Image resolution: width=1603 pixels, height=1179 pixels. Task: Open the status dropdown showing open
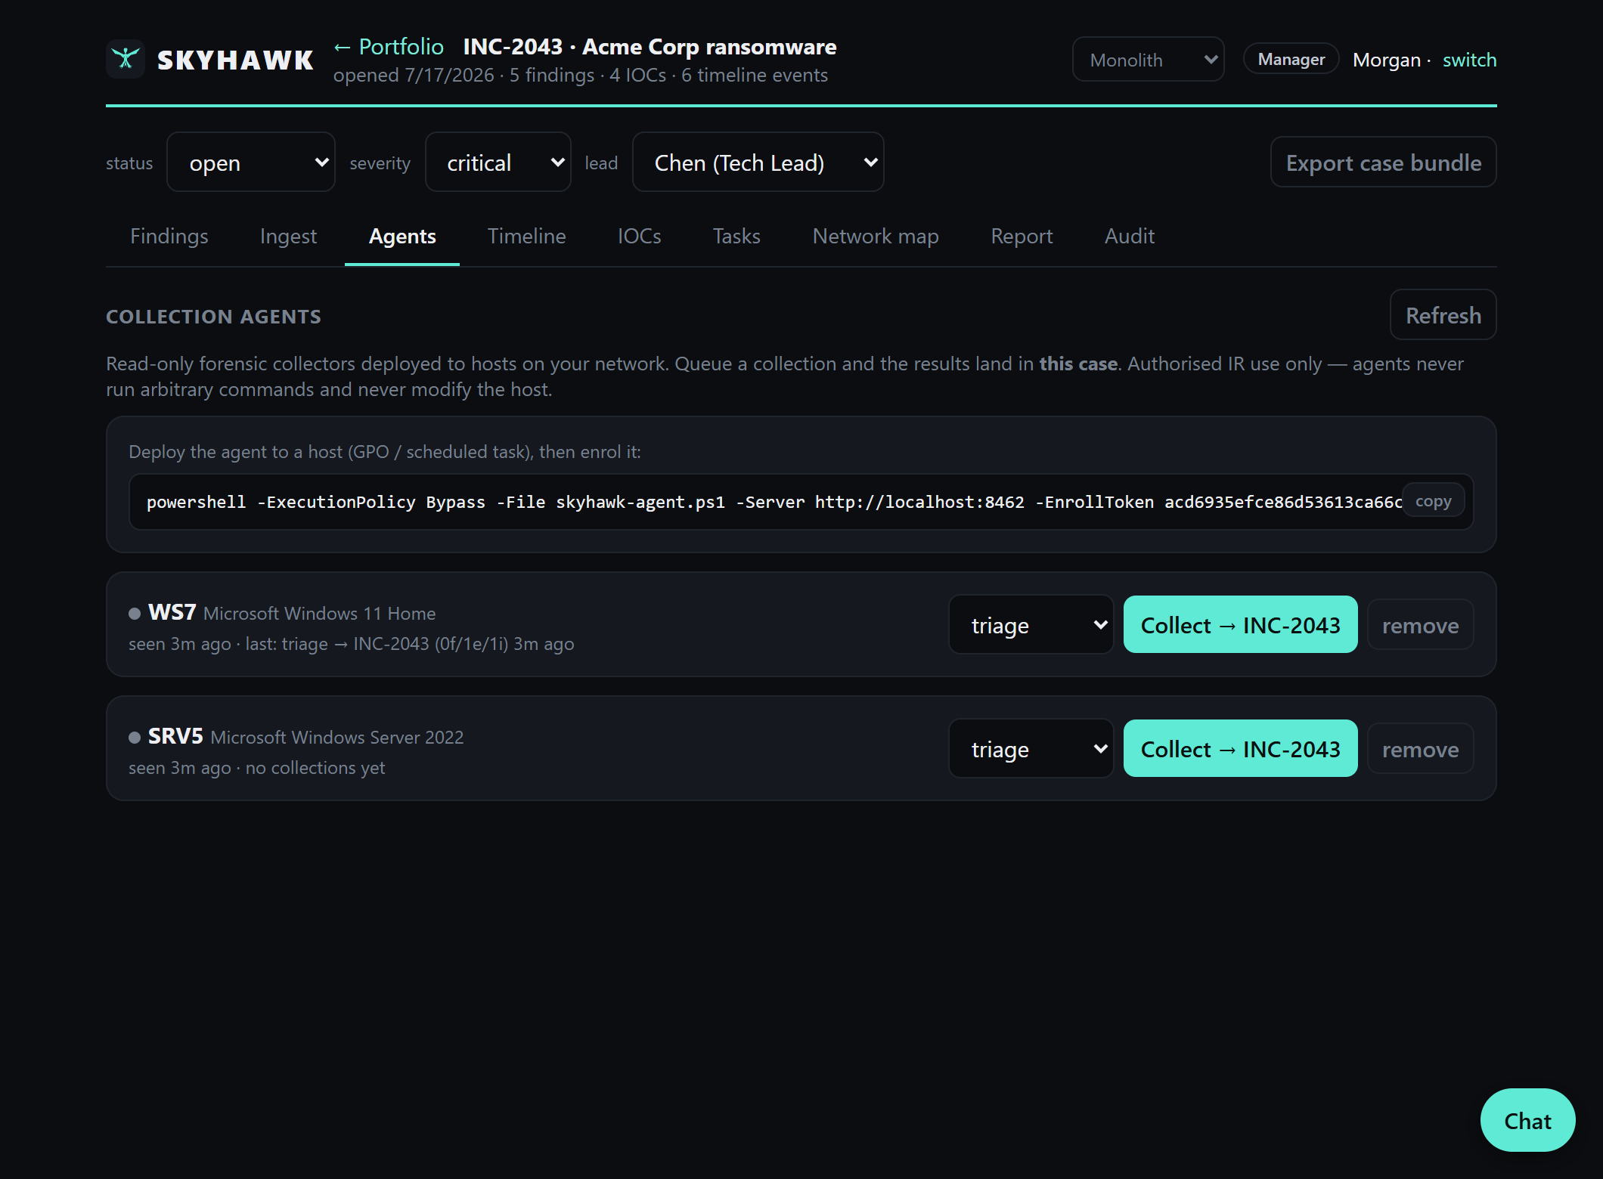[x=251, y=162]
